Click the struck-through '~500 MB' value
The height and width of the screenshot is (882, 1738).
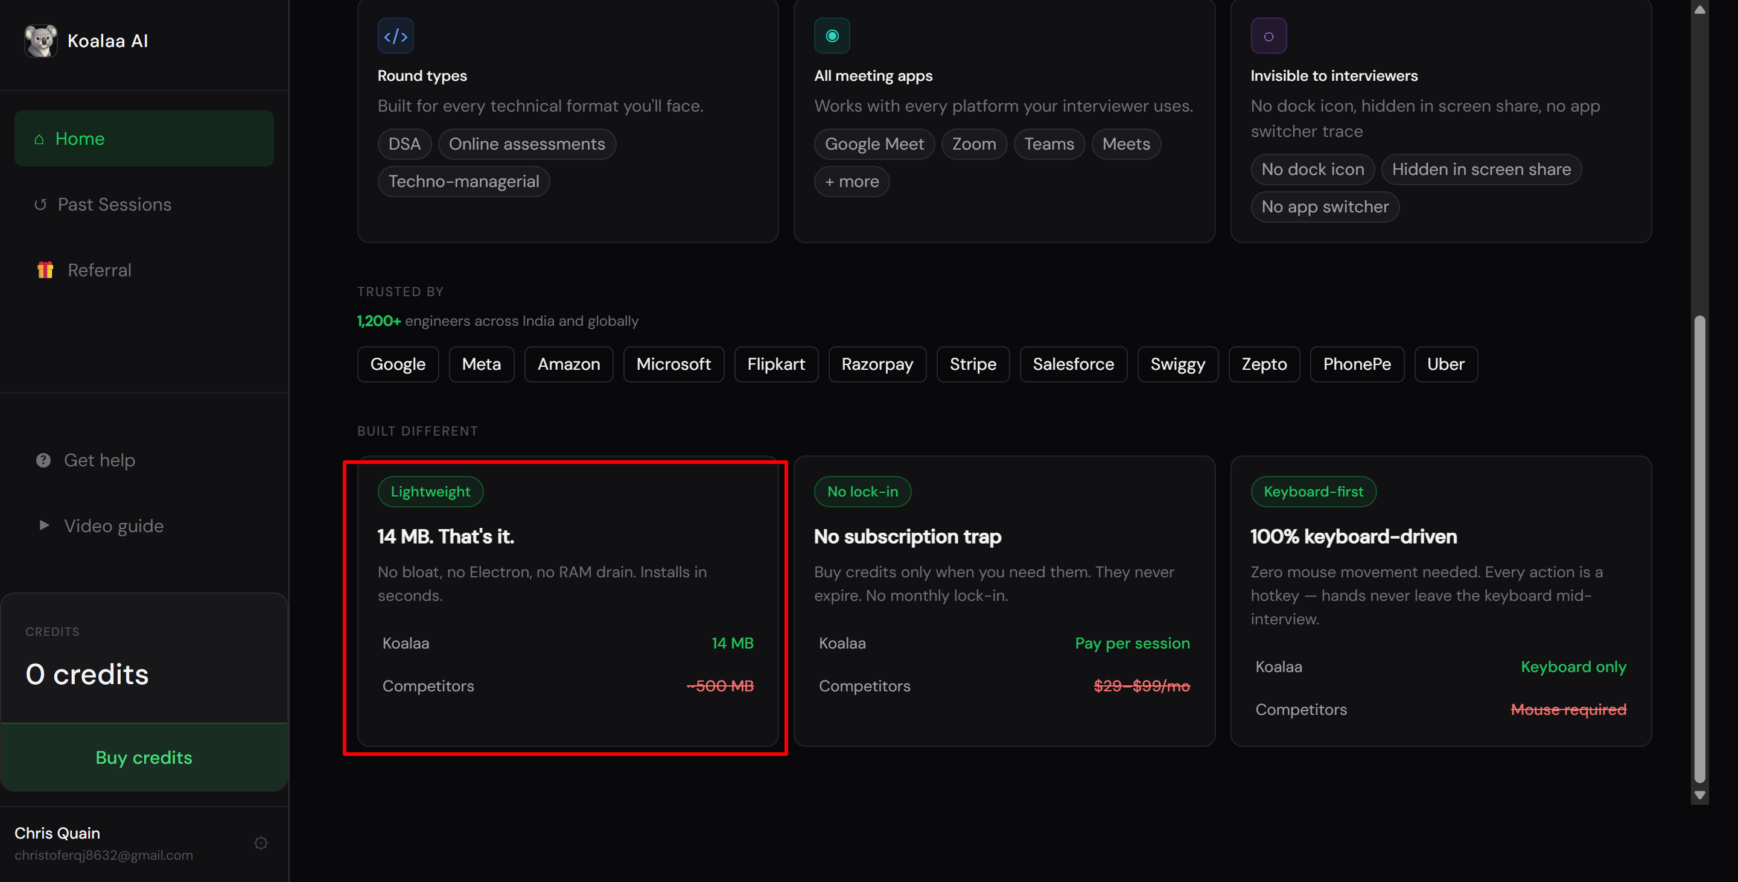click(720, 686)
